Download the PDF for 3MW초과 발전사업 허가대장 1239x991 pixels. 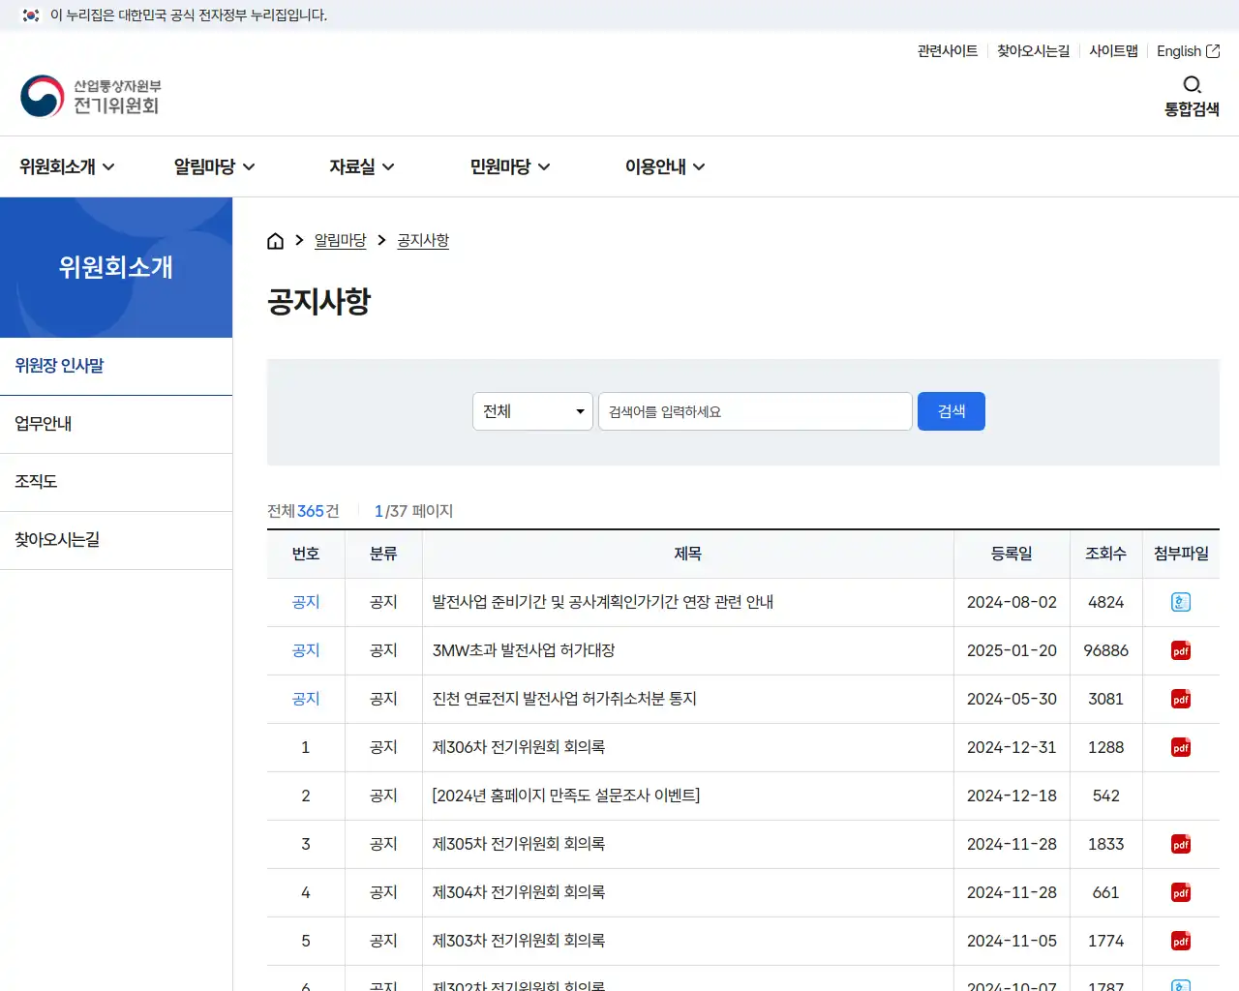(x=1181, y=650)
